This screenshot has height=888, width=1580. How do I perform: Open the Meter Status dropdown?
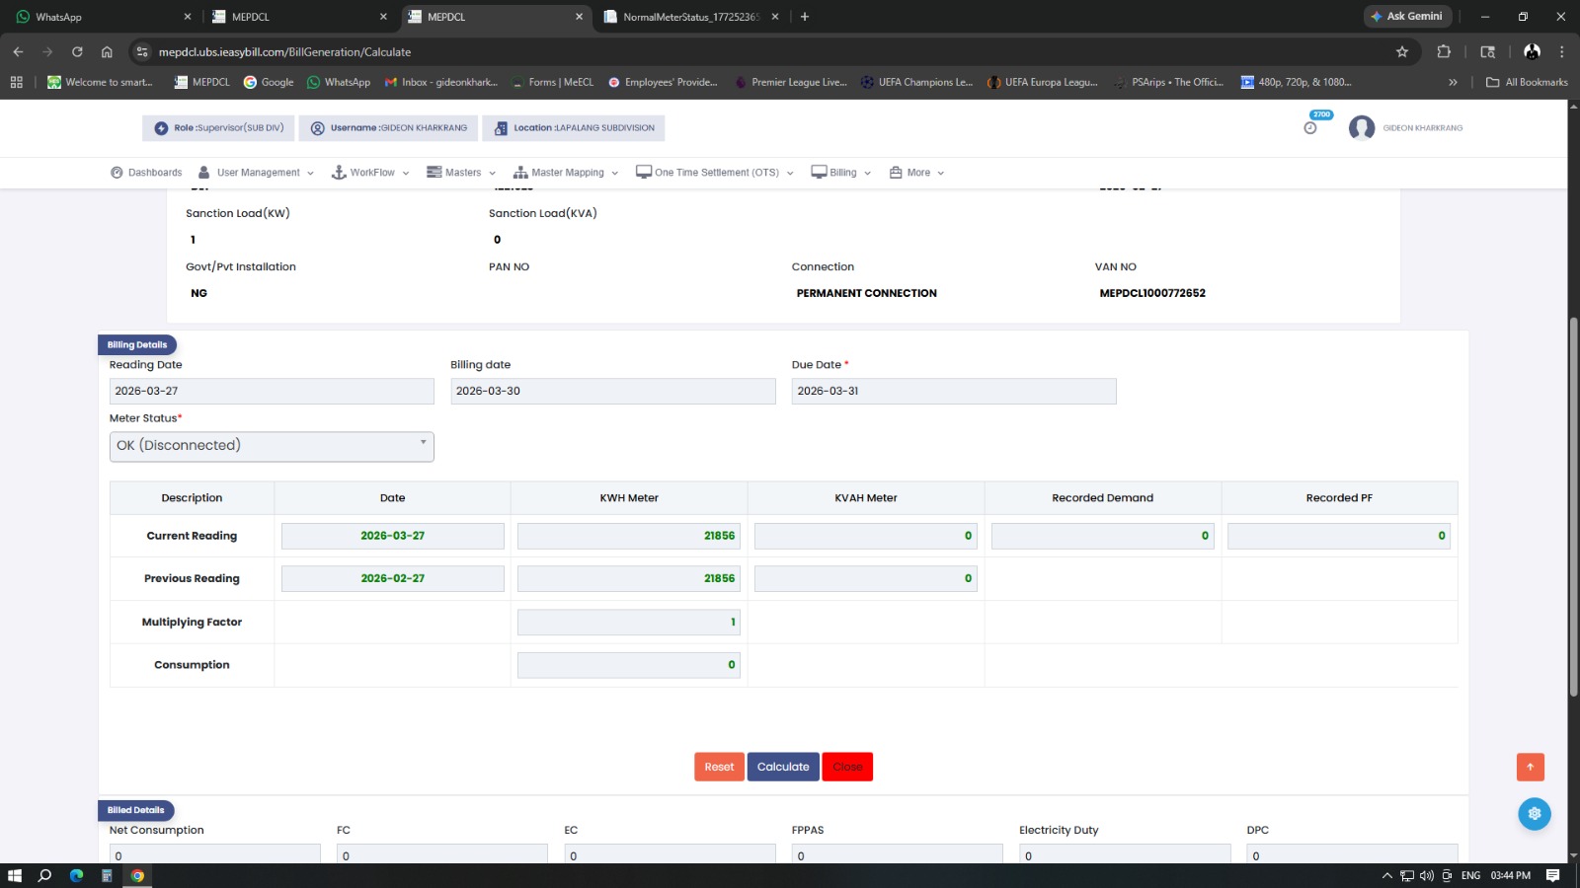pyautogui.click(x=272, y=446)
